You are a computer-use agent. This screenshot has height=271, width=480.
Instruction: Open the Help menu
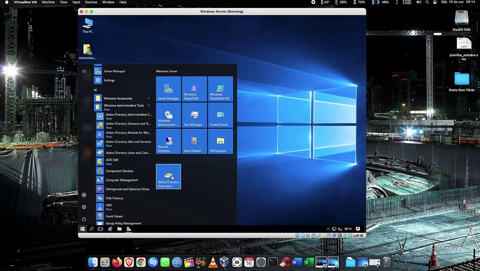123,2
